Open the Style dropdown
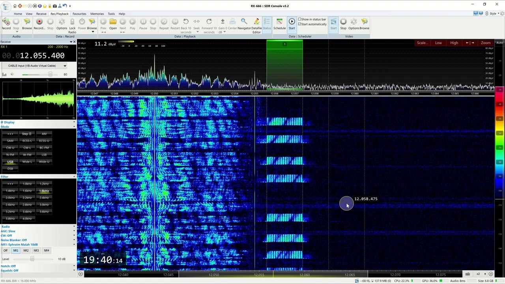 (494, 13)
